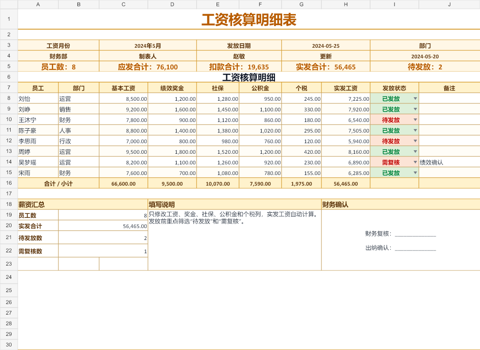
Task: Click the total 66,600.00 cell
Action: click(x=124, y=183)
